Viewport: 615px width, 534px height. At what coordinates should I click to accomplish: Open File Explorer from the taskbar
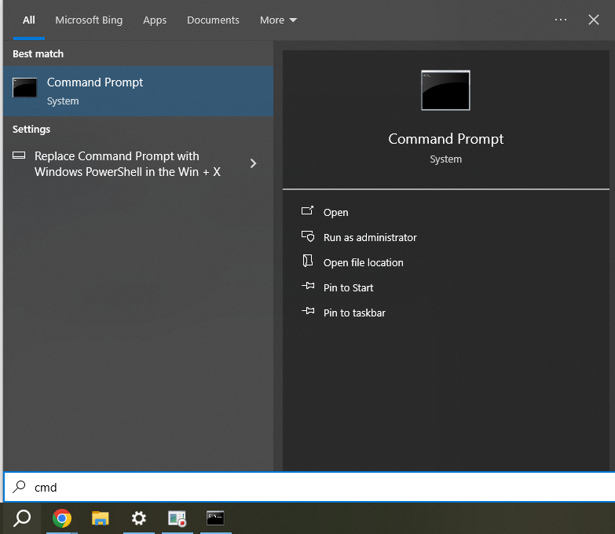101,518
